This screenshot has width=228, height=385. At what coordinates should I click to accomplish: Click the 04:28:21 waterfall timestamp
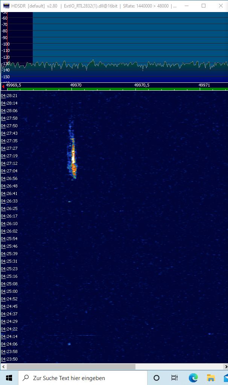click(x=9, y=96)
